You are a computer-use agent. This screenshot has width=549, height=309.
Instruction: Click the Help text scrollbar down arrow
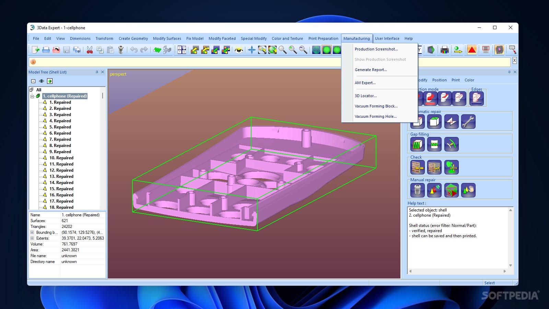click(511, 265)
